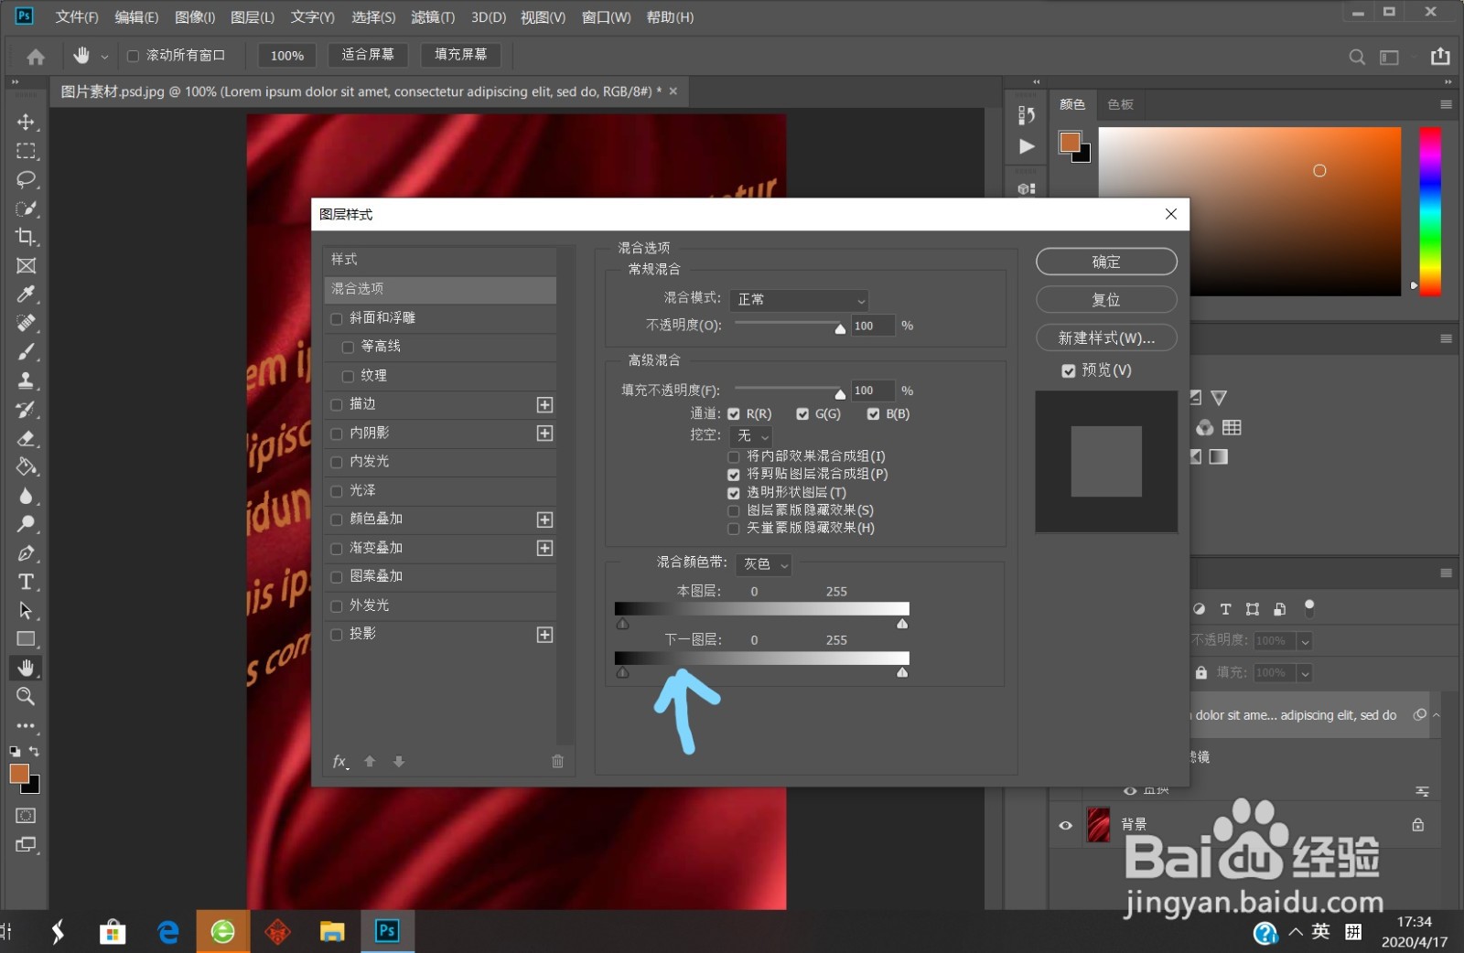Click the 确定 button
This screenshot has width=1464, height=953.
click(1106, 262)
